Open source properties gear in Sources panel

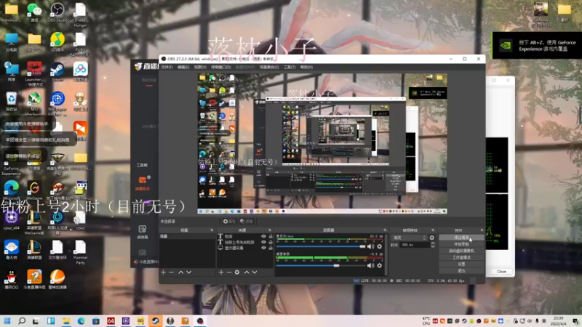coord(237,272)
